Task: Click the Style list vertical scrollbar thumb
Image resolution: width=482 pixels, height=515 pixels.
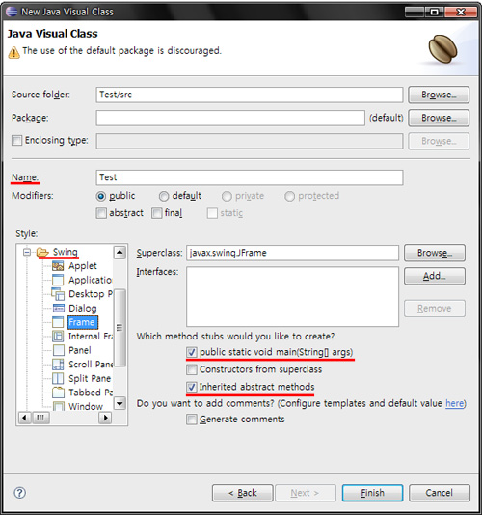Action: [x=120, y=328]
